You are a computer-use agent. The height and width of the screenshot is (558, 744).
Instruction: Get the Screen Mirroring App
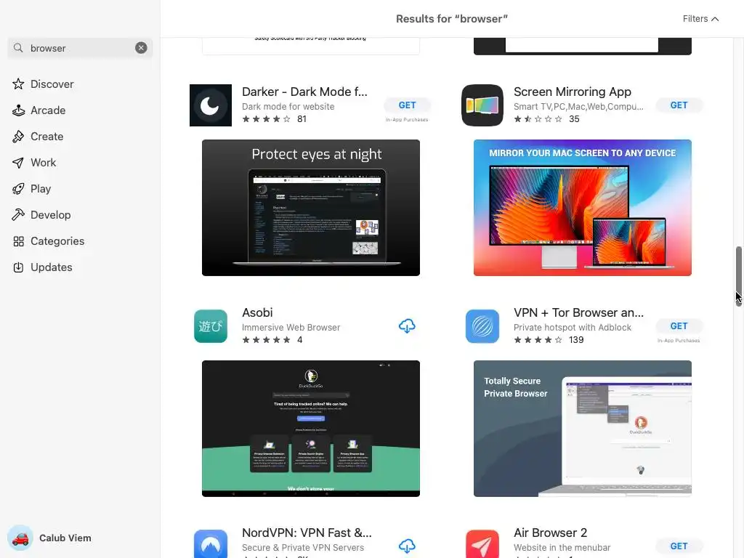pyautogui.click(x=679, y=105)
